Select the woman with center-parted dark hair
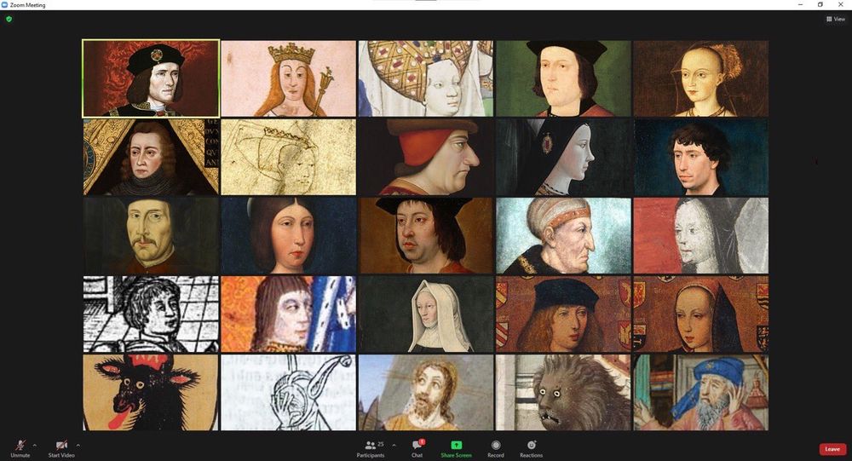 pyautogui.click(x=289, y=235)
